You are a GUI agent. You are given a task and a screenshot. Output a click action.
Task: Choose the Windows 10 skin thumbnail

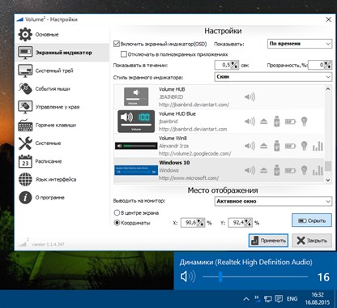coord(136,170)
